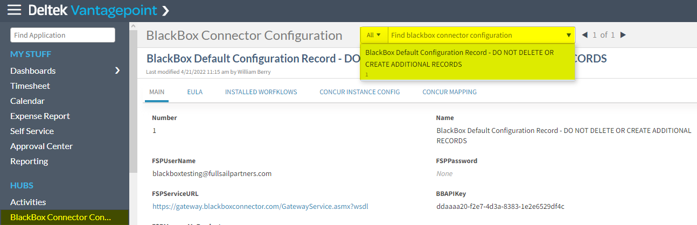Open Dashboards in the sidebar

coord(33,71)
